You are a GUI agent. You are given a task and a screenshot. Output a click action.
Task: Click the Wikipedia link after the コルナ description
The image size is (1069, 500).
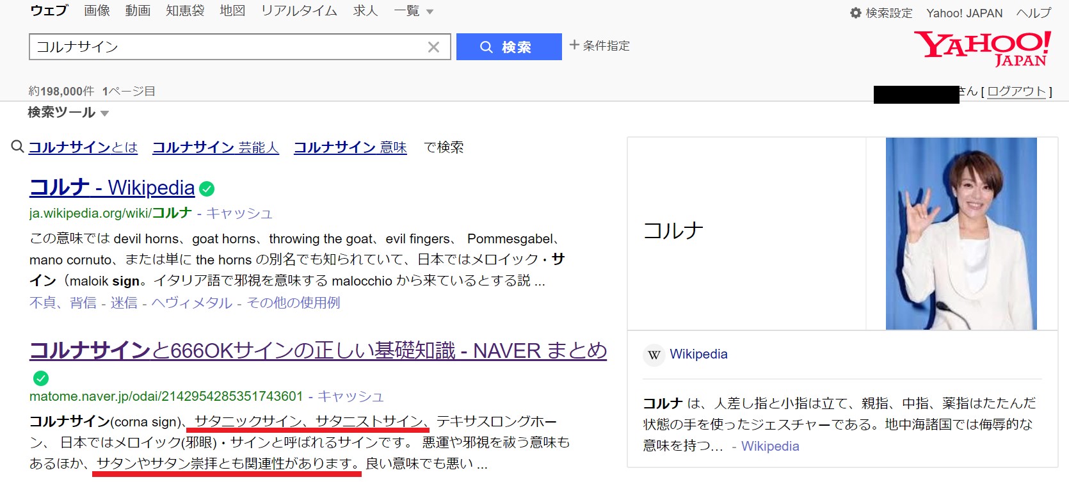(770, 446)
